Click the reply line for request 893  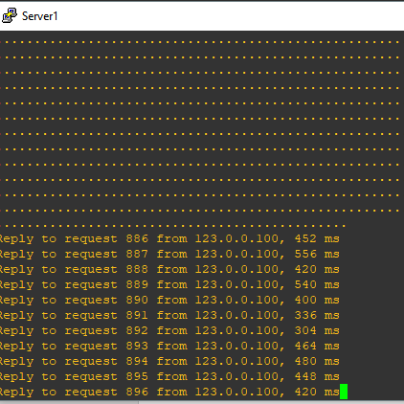click(169, 346)
